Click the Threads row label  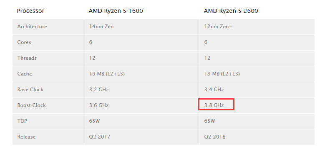27,58
